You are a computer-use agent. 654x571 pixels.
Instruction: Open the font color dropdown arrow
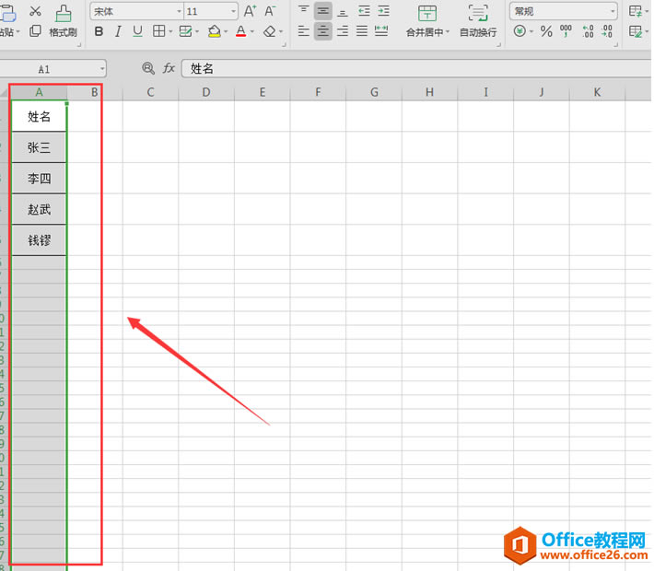click(251, 31)
